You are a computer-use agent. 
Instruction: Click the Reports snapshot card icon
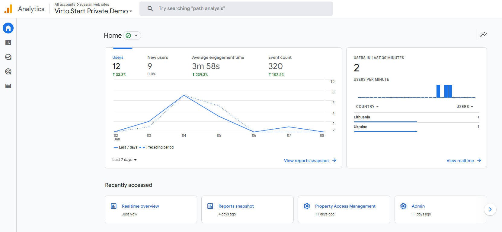coord(210,206)
